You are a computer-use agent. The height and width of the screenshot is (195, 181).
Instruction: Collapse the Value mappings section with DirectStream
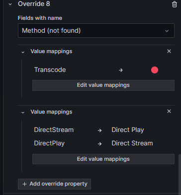[23, 112]
